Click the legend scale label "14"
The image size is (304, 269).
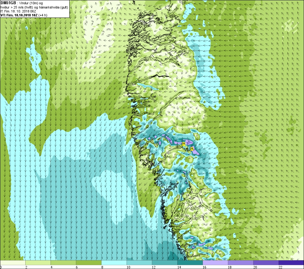point(179,267)
